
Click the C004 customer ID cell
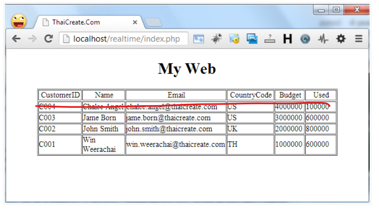click(60, 106)
